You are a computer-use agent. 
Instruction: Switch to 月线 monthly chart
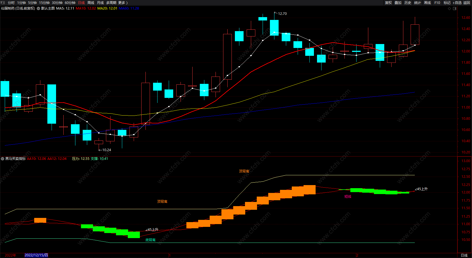(x=100, y=3)
